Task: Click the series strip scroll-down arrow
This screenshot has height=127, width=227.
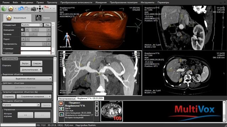Action: click(224, 120)
